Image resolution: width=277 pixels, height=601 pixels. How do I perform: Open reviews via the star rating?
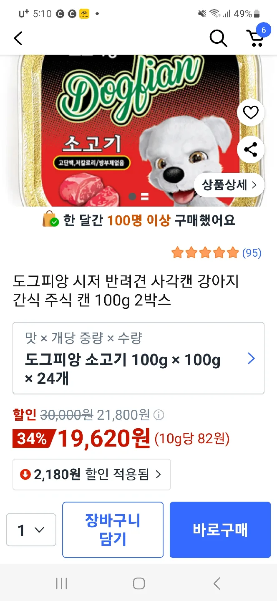point(205,253)
